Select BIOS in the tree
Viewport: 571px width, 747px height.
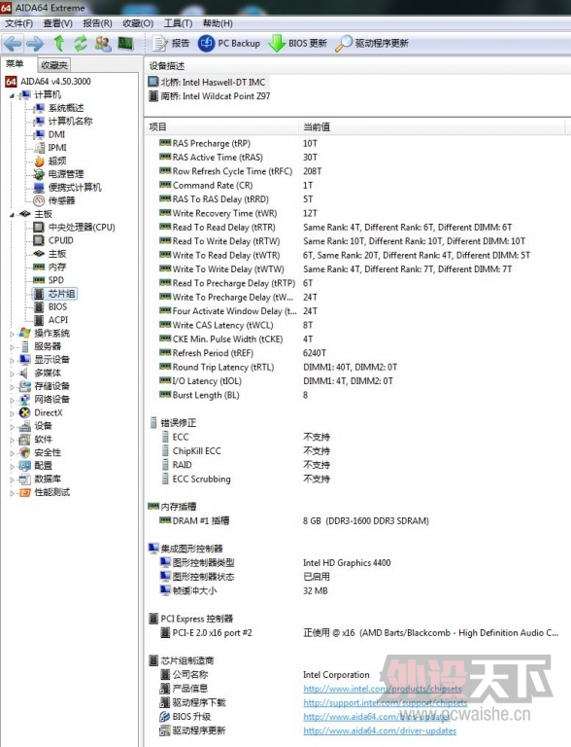tap(57, 306)
